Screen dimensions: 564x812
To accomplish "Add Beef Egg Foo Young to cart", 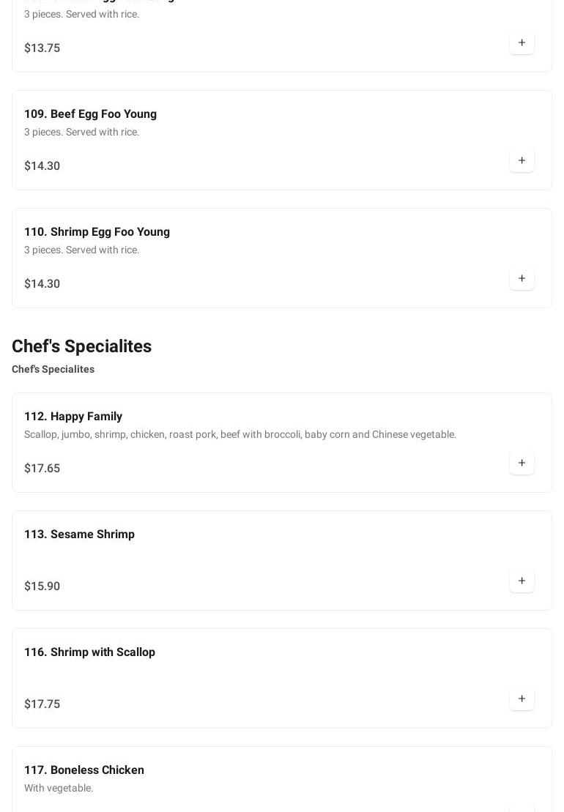I will [522, 161].
